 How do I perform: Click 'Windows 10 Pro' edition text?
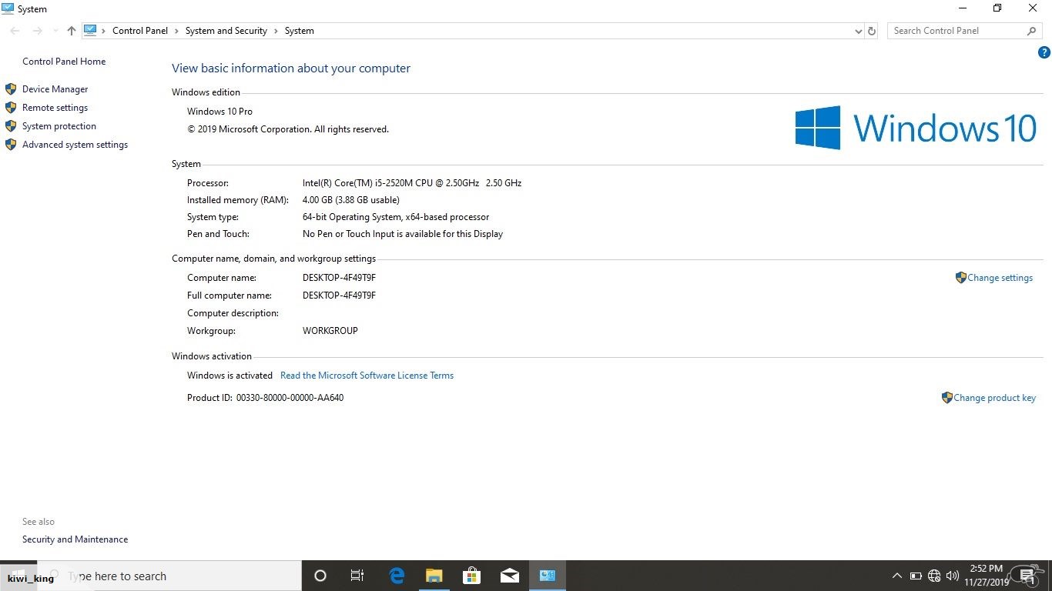point(219,112)
